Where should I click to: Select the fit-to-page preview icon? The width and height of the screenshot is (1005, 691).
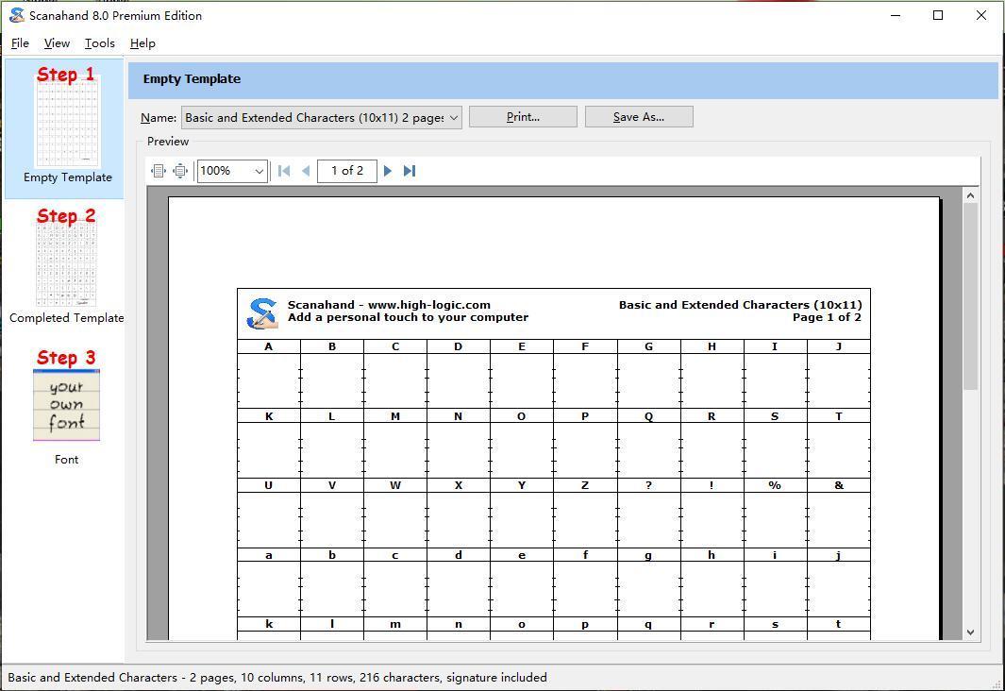180,171
